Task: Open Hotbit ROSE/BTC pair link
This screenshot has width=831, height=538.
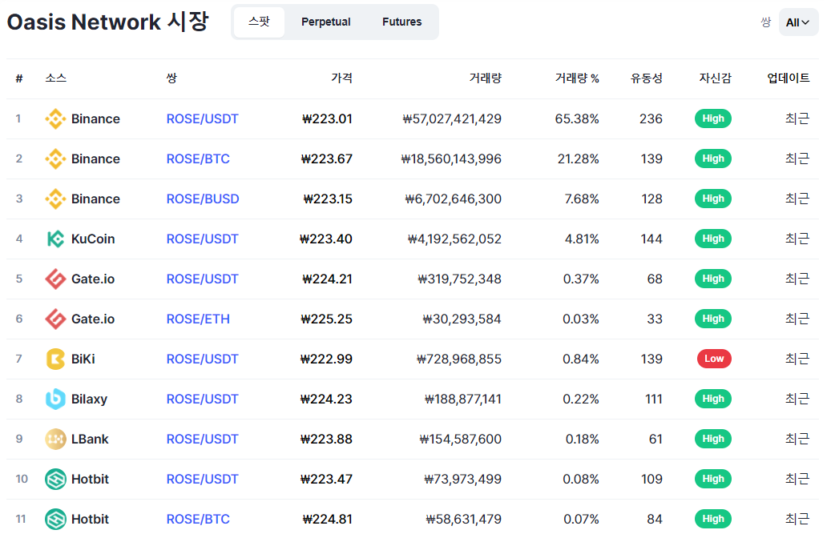Action: [198, 519]
